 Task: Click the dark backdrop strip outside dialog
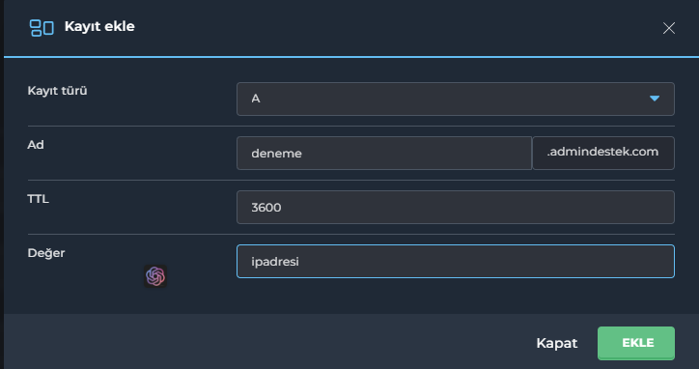[2, 184]
